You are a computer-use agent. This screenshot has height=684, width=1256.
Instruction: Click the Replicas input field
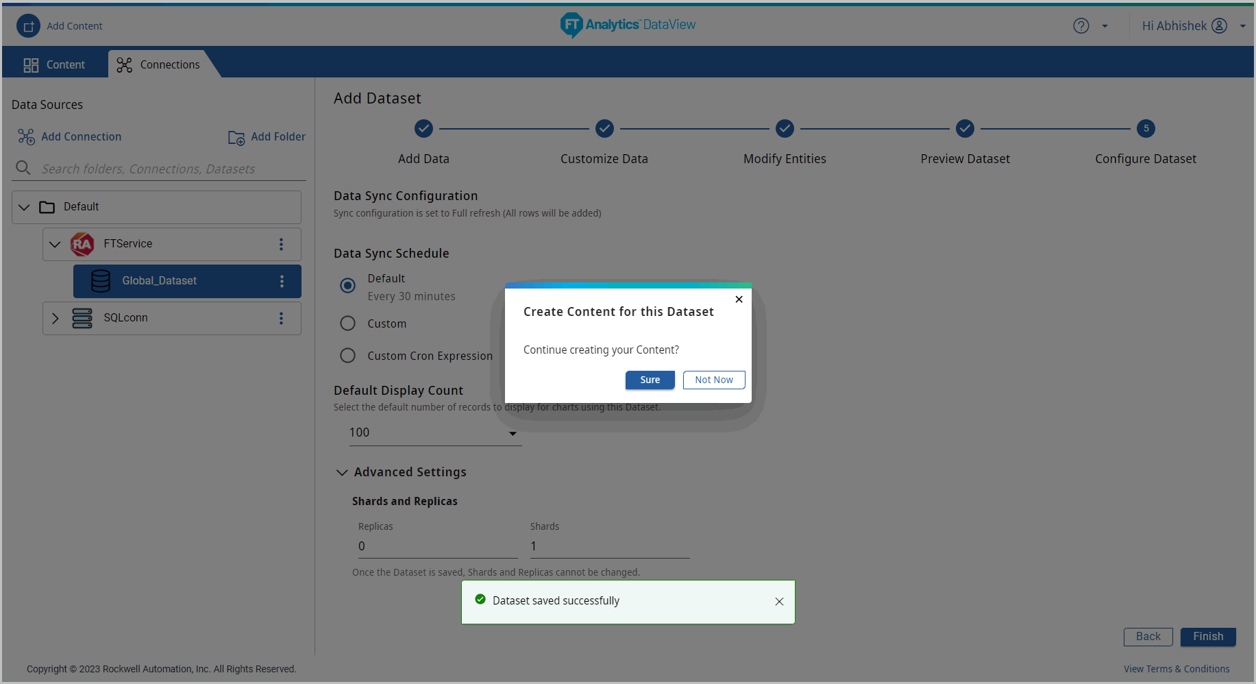point(438,546)
